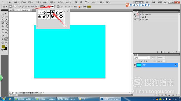
Task: Click play selection in Actions panel
Action: [x=165, y=52]
